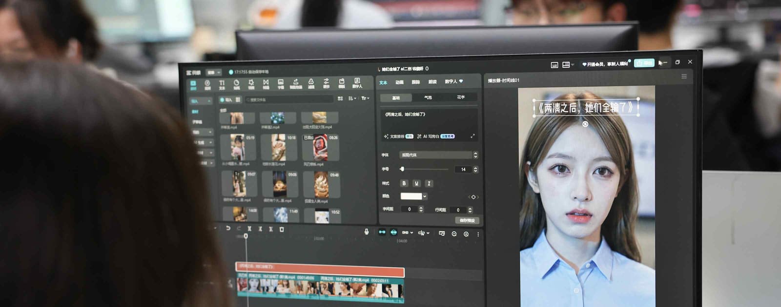This screenshot has width=781, height=307.
Task: Click the 文案推荐 copy suggestion button
Action: click(398, 136)
